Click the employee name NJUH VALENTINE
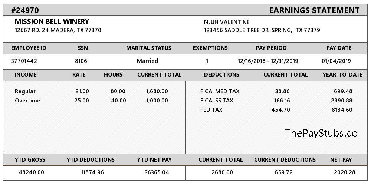 [x=227, y=22]
